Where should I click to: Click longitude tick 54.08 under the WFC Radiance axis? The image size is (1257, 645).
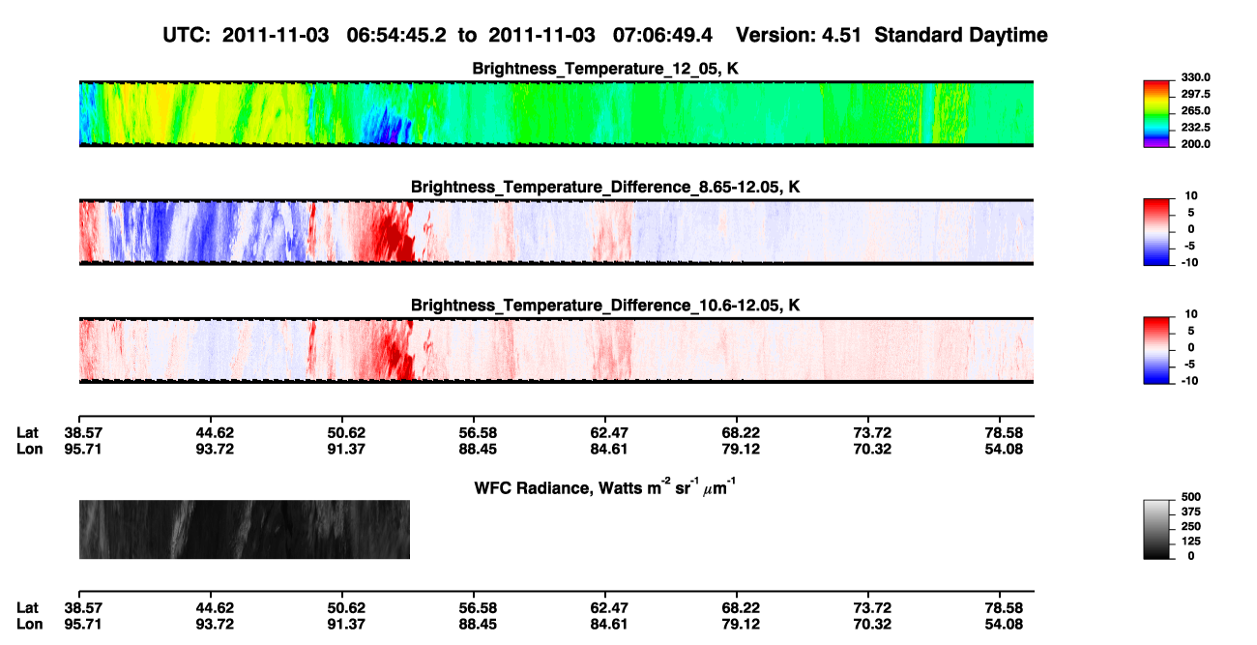[1005, 624]
